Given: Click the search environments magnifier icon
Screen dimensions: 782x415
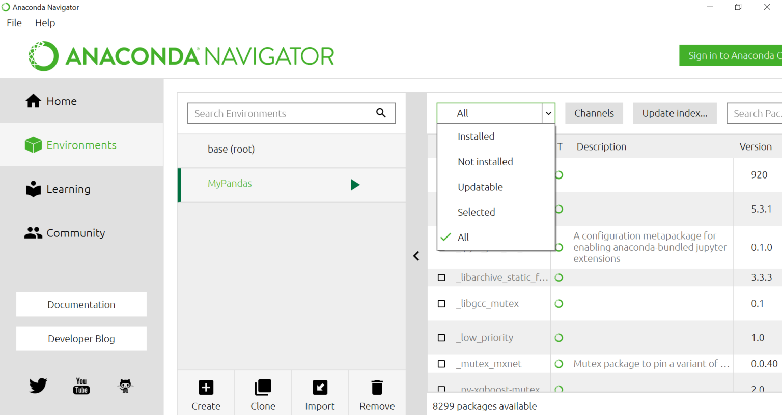Looking at the screenshot, I should tap(381, 113).
